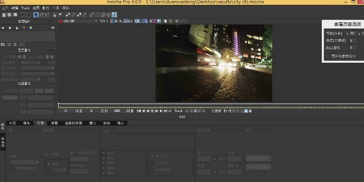Screen dimensions: 364x182
Task: Click the chain link attach layer tool
Action: (x=92, y=15)
